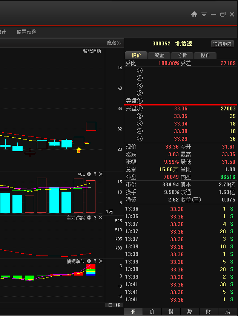Open the 操作 tab
Viewport: 238px width, 316px height.
click(x=205, y=55)
